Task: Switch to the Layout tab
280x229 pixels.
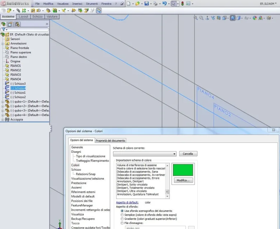Action: click(x=23, y=16)
